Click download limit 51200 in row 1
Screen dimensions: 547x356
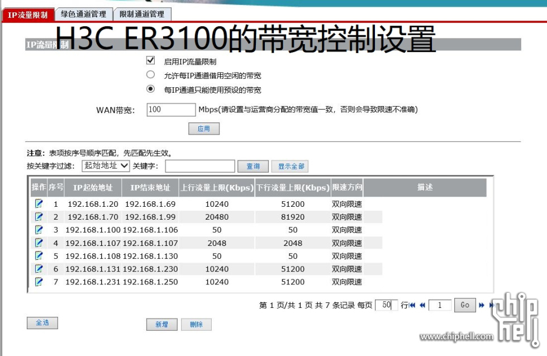[293, 204]
